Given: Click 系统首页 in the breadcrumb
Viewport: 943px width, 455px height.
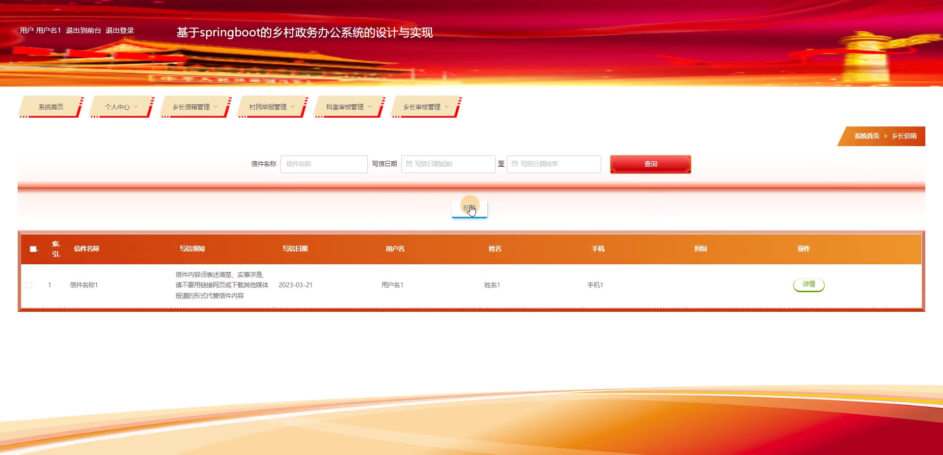Looking at the screenshot, I should click(867, 136).
